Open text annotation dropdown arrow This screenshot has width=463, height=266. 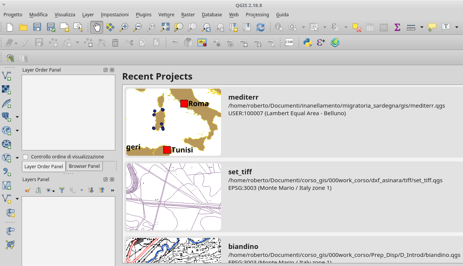coord(457,27)
